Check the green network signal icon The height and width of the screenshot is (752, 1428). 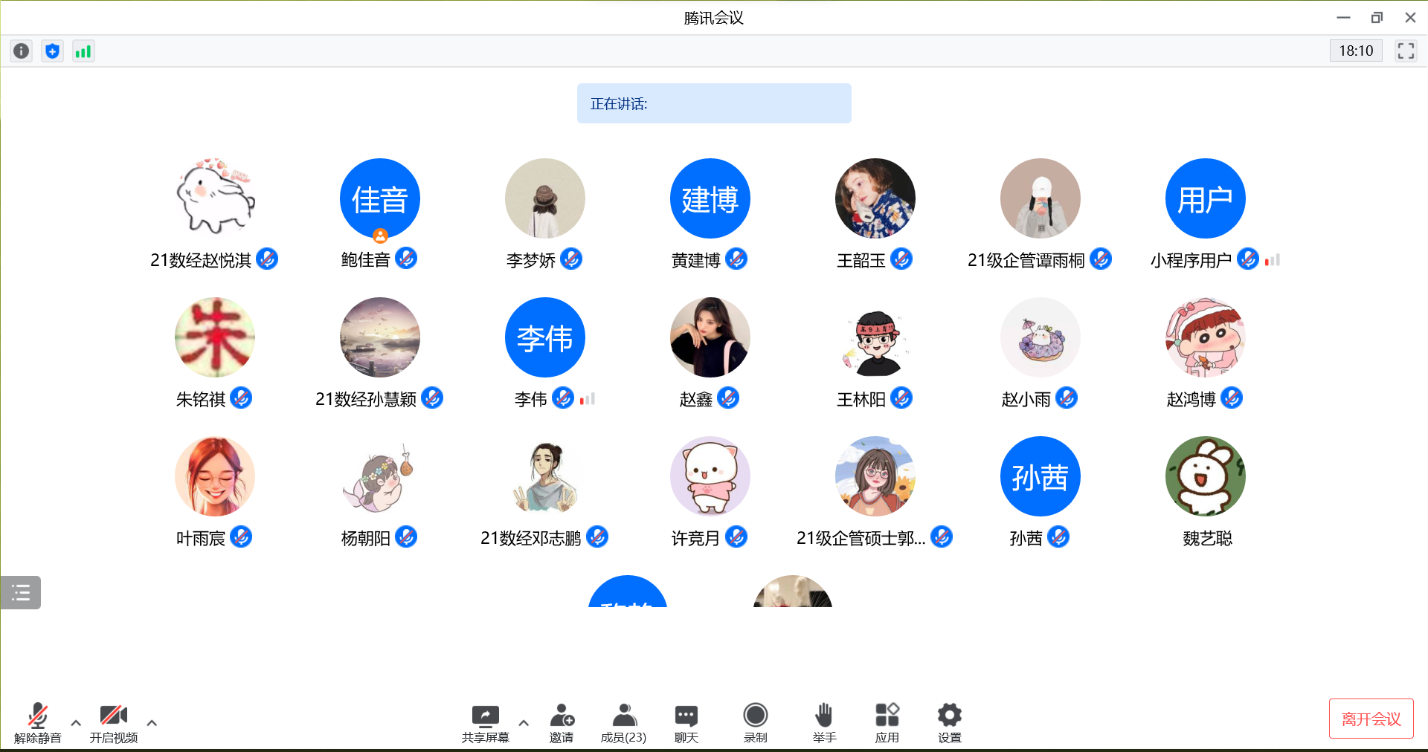tap(83, 51)
